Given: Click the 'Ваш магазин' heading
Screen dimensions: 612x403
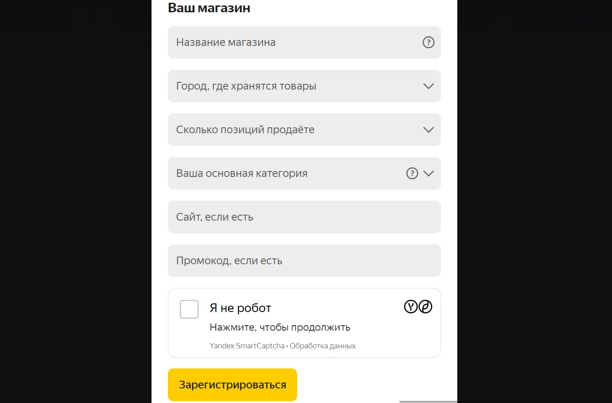Looking at the screenshot, I should (x=209, y=8).
